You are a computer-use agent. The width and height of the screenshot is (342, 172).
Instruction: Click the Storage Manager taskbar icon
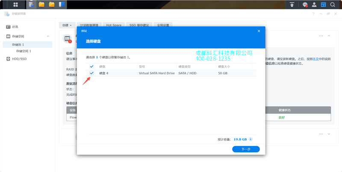click(31, 4)
